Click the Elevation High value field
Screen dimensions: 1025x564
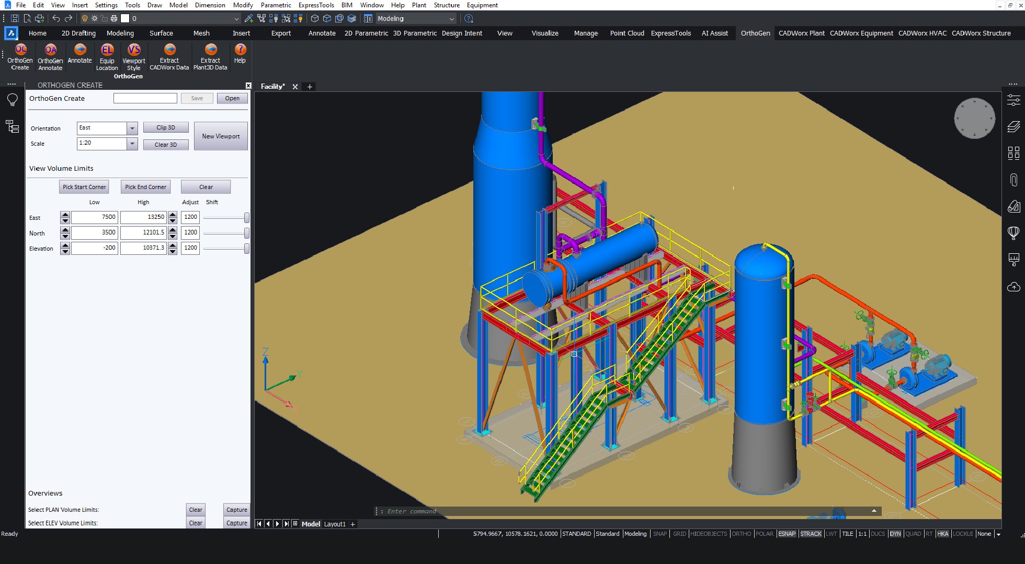coord(143,248)
